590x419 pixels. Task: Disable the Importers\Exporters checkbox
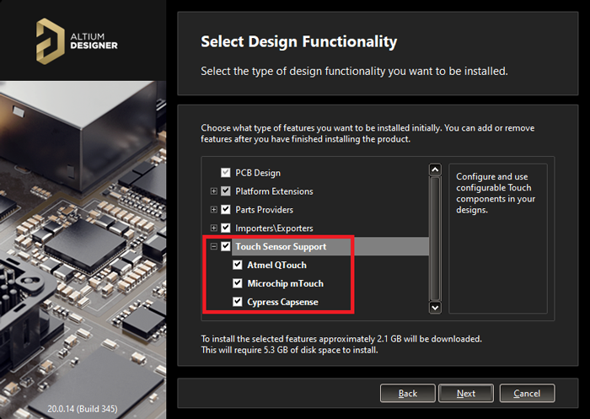[x=226, y=228]
